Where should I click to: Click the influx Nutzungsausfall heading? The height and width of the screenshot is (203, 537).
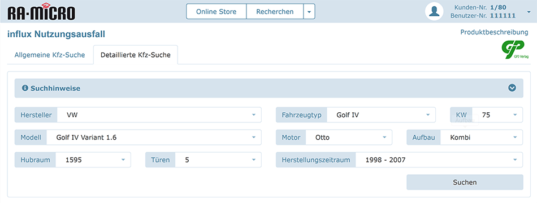click(x=56, y=34)
